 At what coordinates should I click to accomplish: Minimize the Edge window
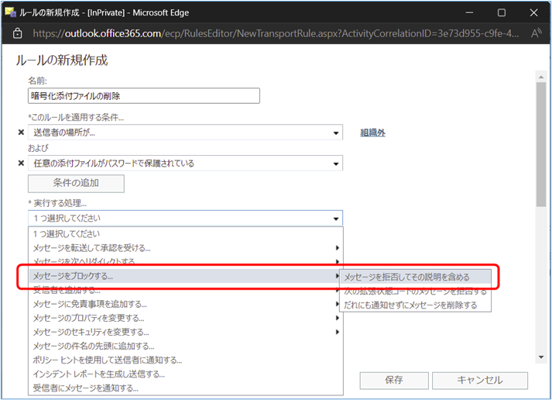click(469, 12)
